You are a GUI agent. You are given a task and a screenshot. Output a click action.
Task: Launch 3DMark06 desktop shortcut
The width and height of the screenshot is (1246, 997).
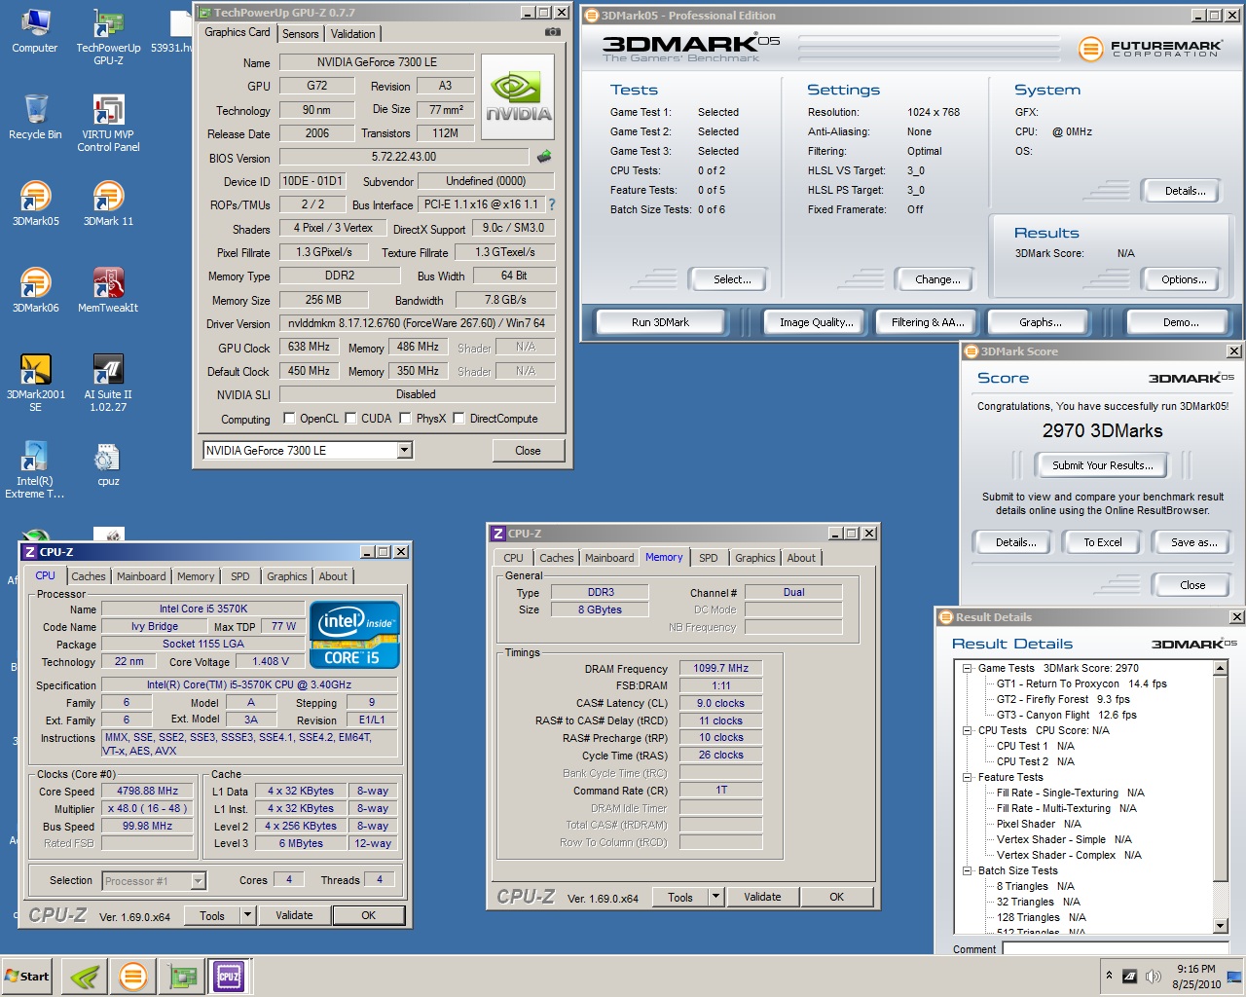coord(35,290)
